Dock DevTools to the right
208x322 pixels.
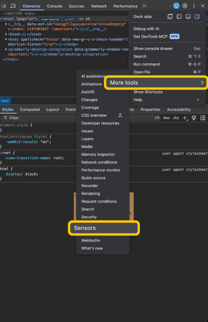(197, 16)
